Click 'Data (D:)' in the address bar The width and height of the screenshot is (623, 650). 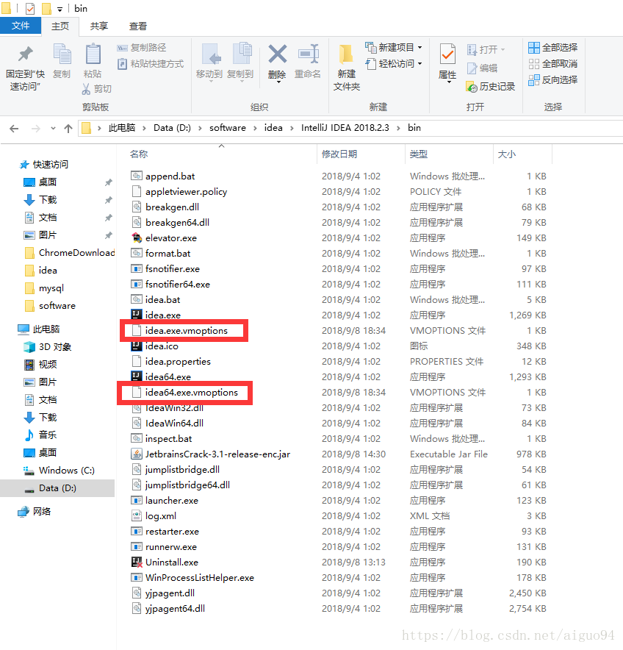pyautogui.click(x=172, y=128)
